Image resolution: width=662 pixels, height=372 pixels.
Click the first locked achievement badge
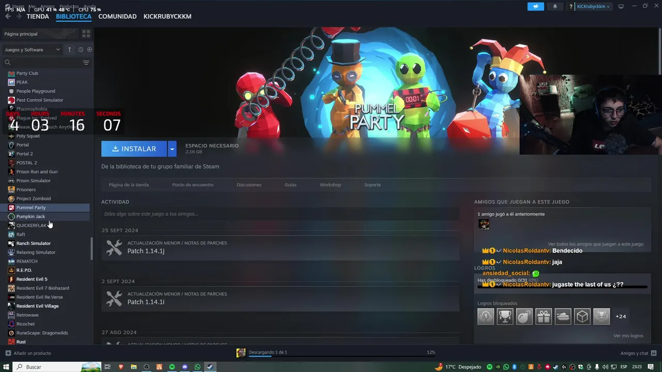point(486,316)
